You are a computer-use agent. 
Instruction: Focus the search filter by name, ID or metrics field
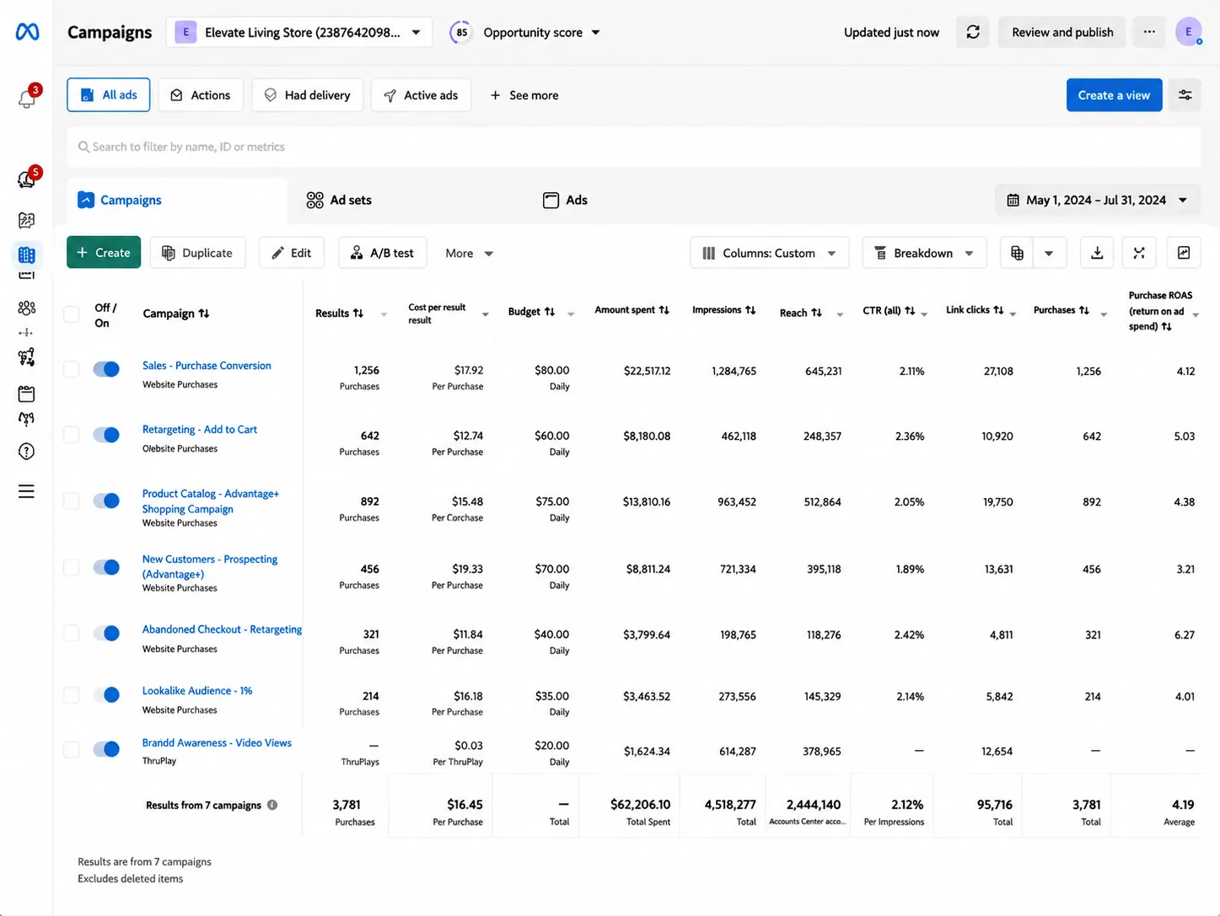(x=634, y=147)
